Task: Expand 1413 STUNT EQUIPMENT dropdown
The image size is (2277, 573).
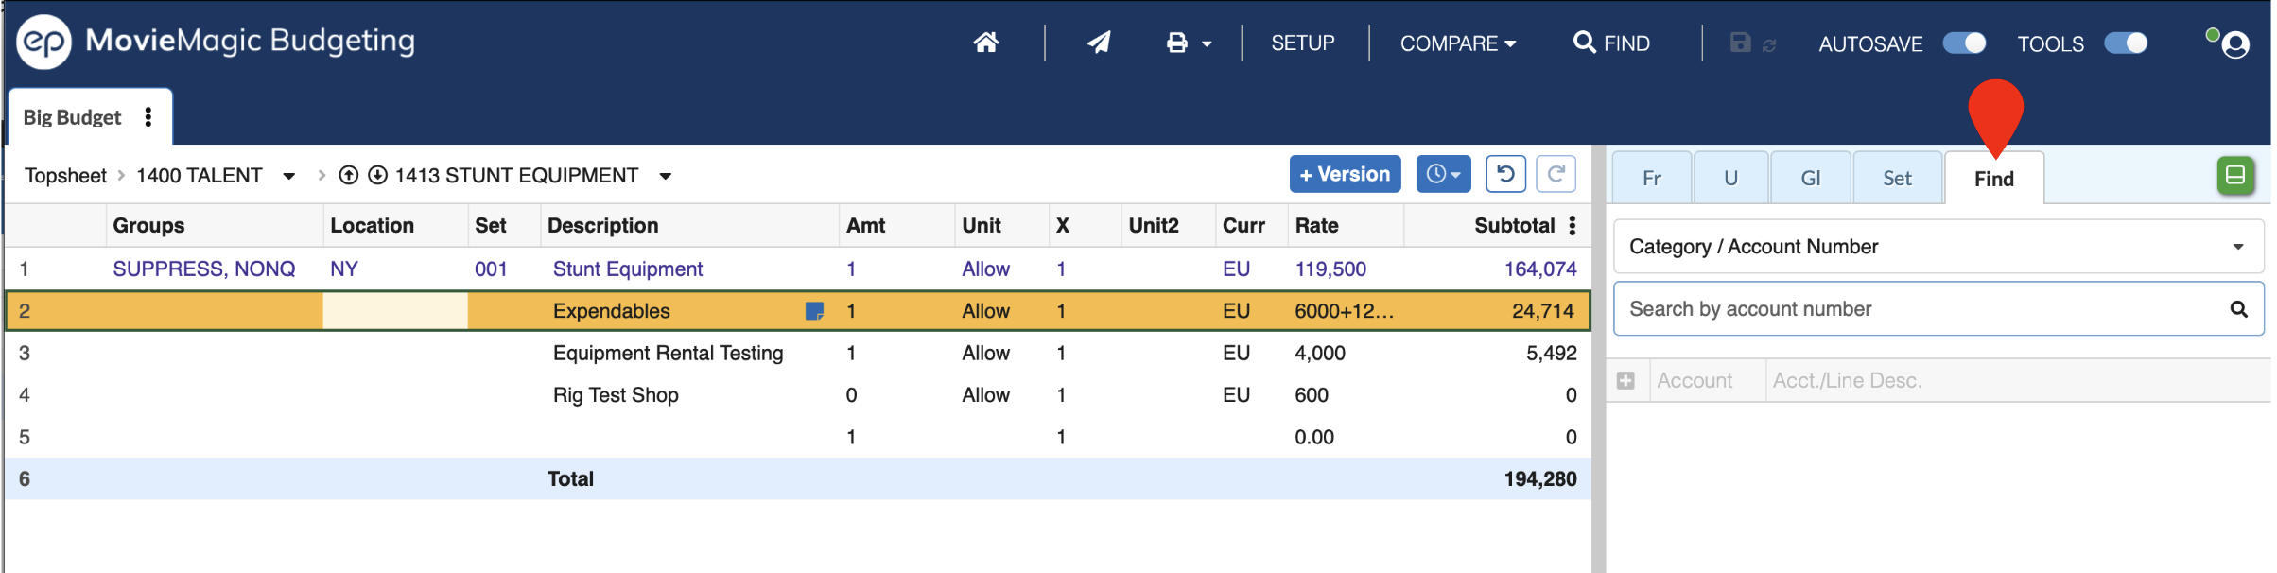Action: click(x=666, y=176)
